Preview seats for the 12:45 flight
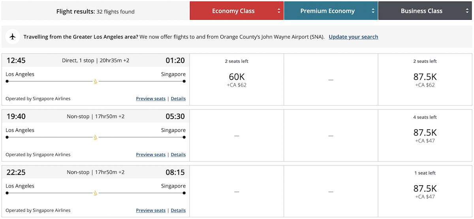The image size is (474, 219). click(x=150, y=98)
